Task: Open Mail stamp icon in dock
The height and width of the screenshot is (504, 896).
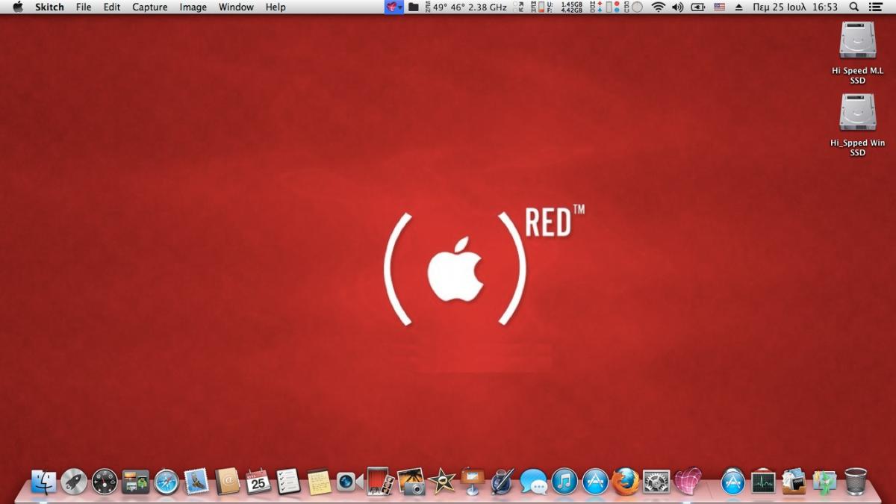Action: (x=196, y=482)
